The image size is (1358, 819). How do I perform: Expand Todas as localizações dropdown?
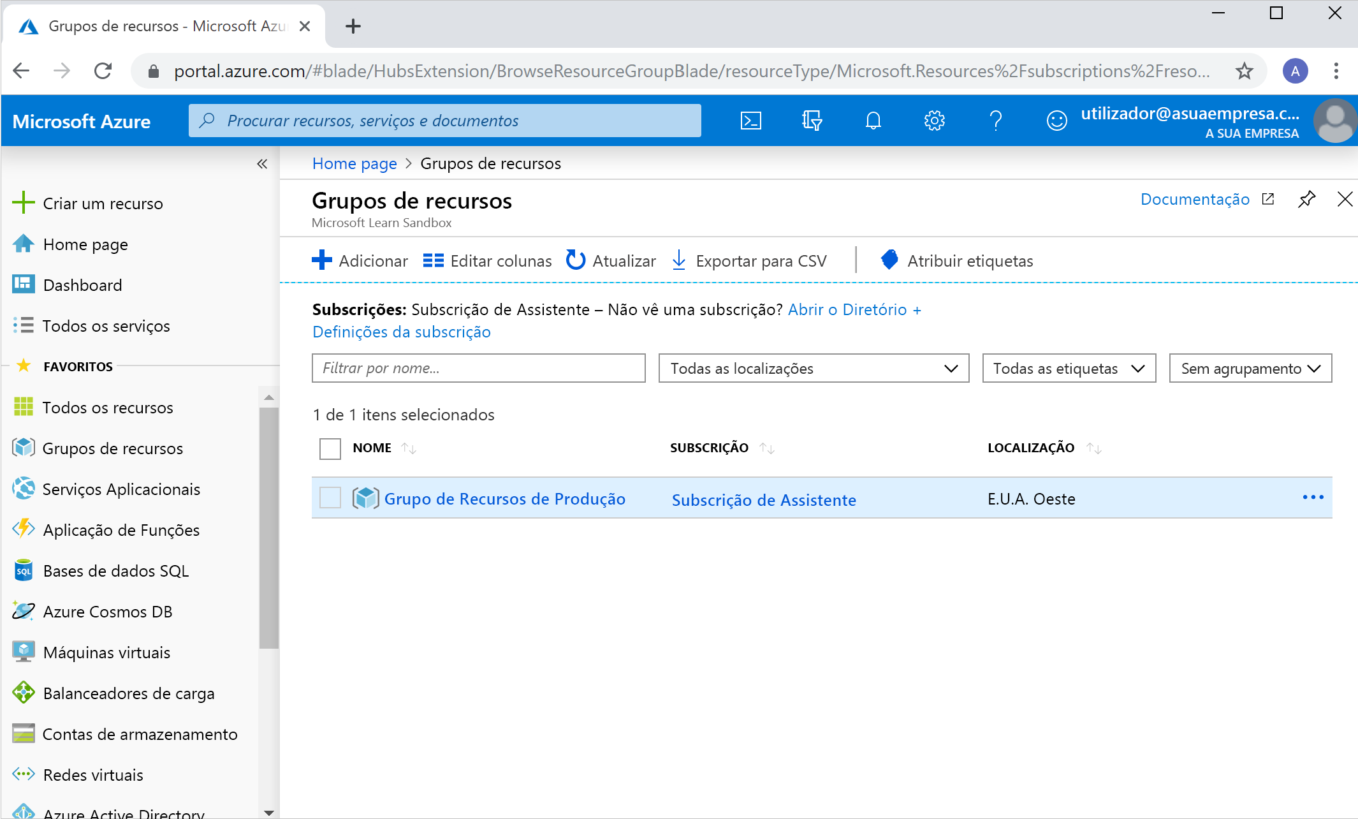point(814,368)
